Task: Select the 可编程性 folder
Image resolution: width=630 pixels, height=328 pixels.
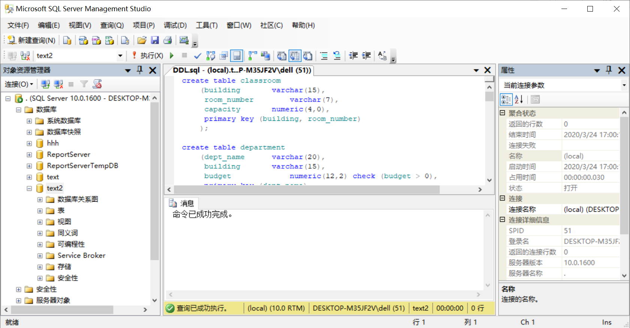Action: [71, 244]
